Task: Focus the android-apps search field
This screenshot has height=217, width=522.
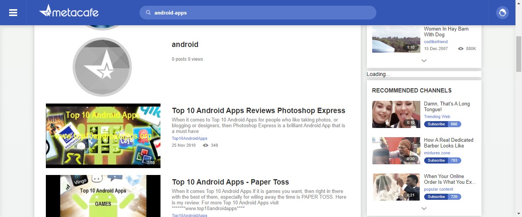Action: (258, 13)
